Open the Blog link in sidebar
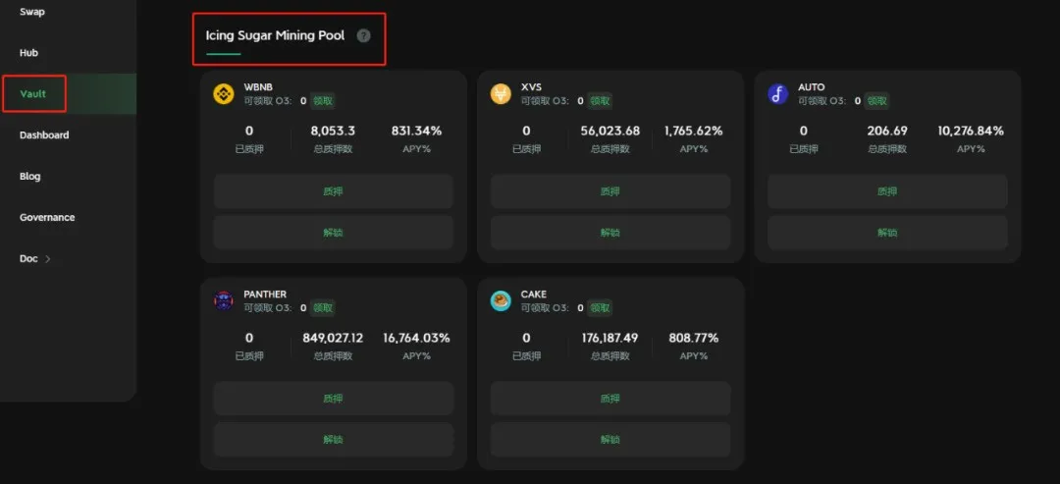The height and width of the screenshot is (484, 1060). click(30, 177)
